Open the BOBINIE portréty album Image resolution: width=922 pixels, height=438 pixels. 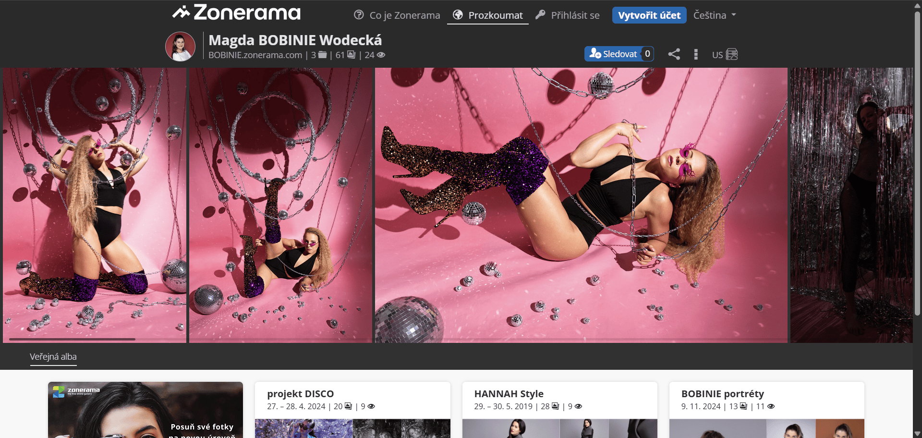[722, 394]
